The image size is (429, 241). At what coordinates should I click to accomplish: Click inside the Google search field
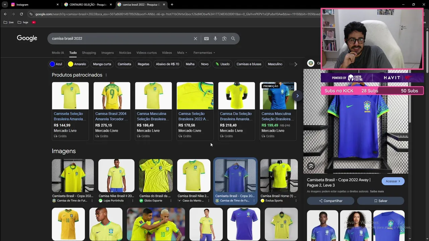pyautogui.click(x=121, y=38)
